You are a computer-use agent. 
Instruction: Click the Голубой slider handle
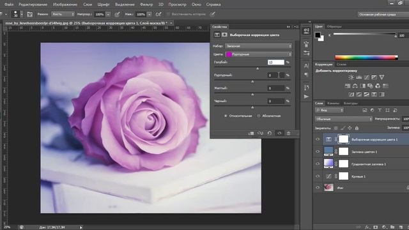pos(258,68)
